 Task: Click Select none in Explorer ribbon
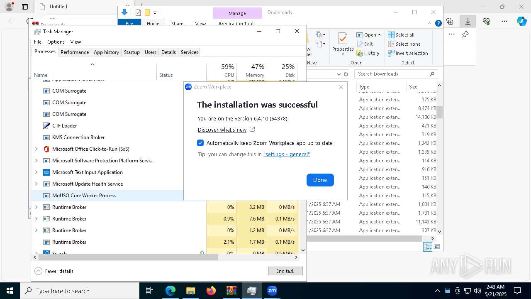tap(404, 44)
